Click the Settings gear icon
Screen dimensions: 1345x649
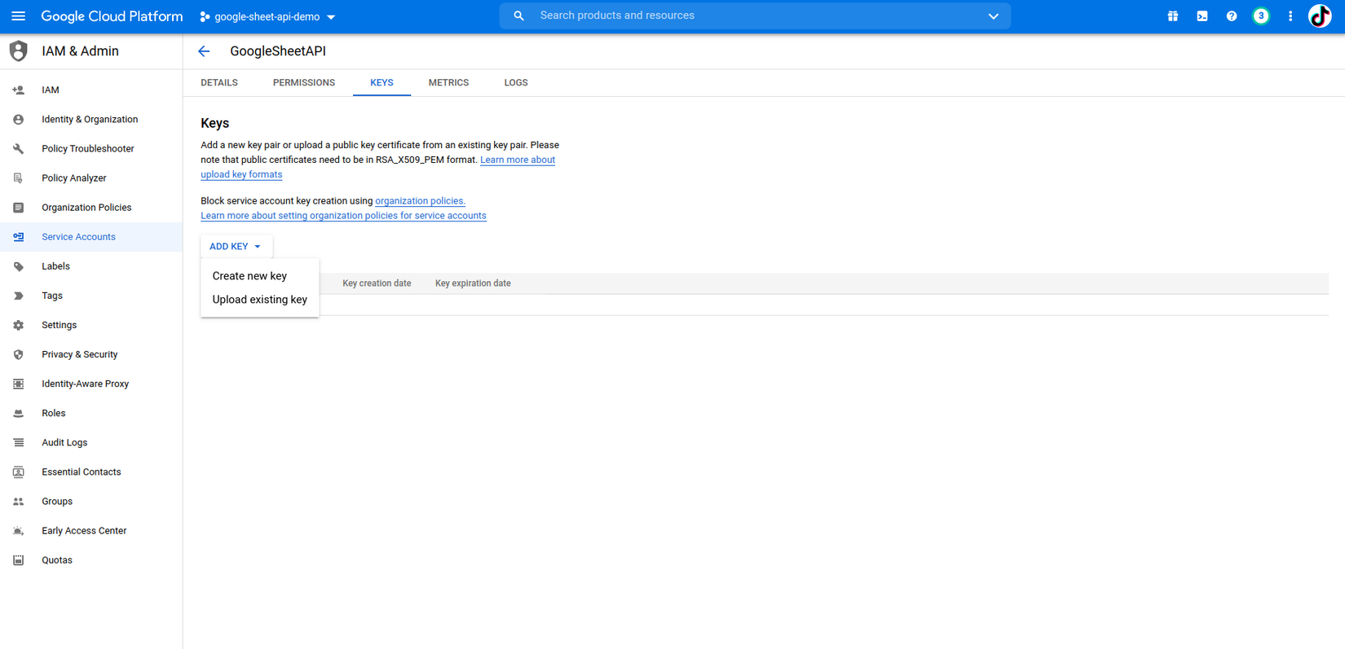(18, 325)
